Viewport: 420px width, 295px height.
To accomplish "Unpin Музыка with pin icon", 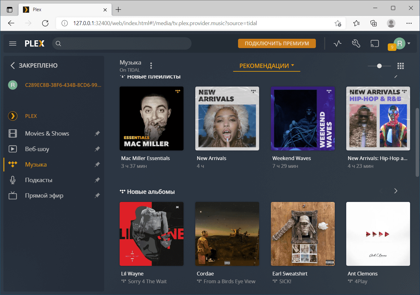I will [97, 164].
